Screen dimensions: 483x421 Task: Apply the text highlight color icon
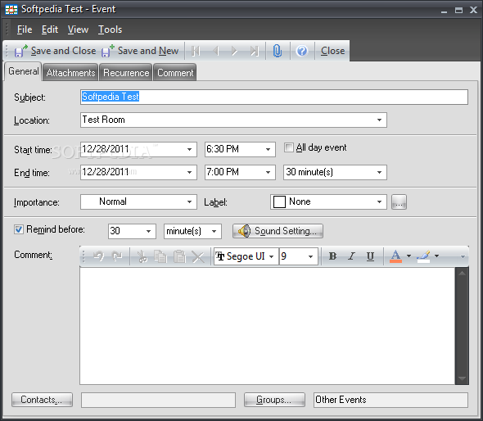coord(423,256)
